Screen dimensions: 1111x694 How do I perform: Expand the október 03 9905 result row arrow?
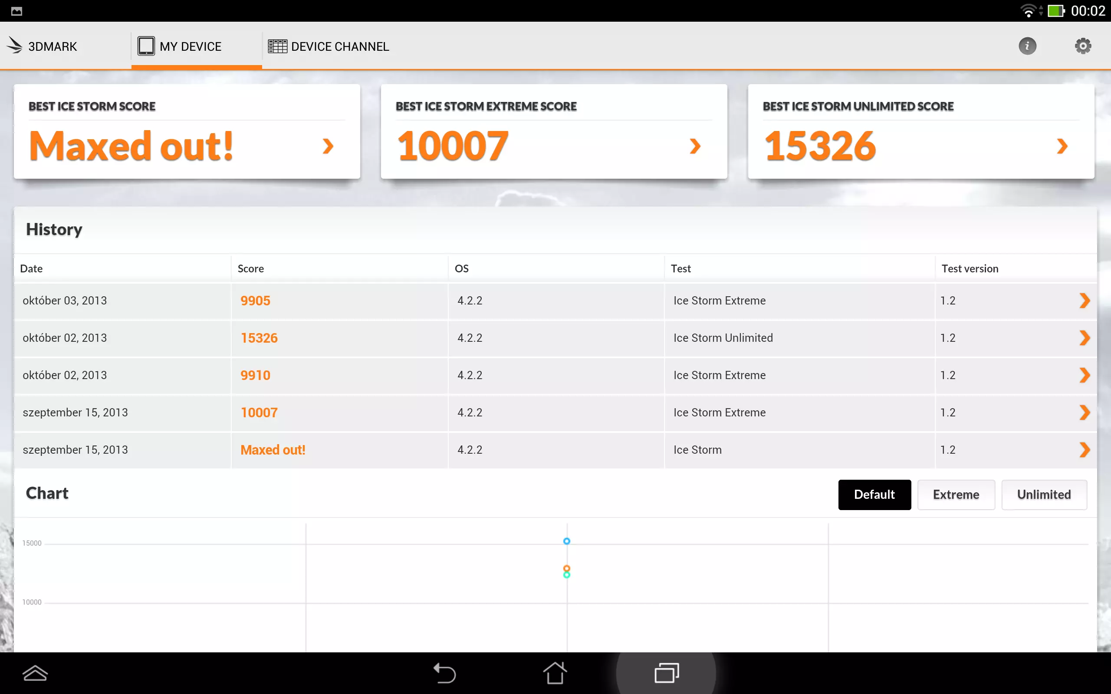click(1084, 301)
